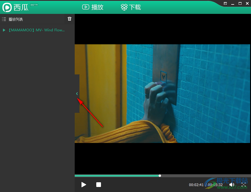Select the MAMAMOO MV Wind Flower playlist item
The width and height of the screenshot is (251, 192).
(x=37, y=30)
